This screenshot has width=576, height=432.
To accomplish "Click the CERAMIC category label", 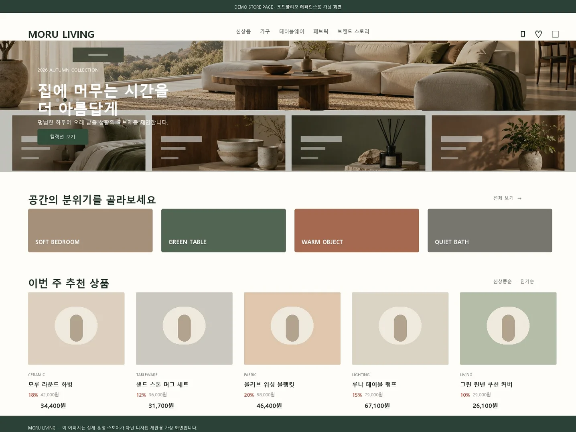I will [x=37, y=375].
